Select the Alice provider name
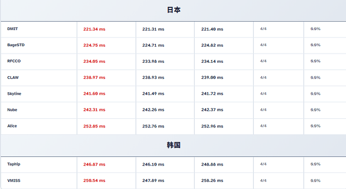The image size is (346, 189). pyautogui.click(x=12, y=126)
